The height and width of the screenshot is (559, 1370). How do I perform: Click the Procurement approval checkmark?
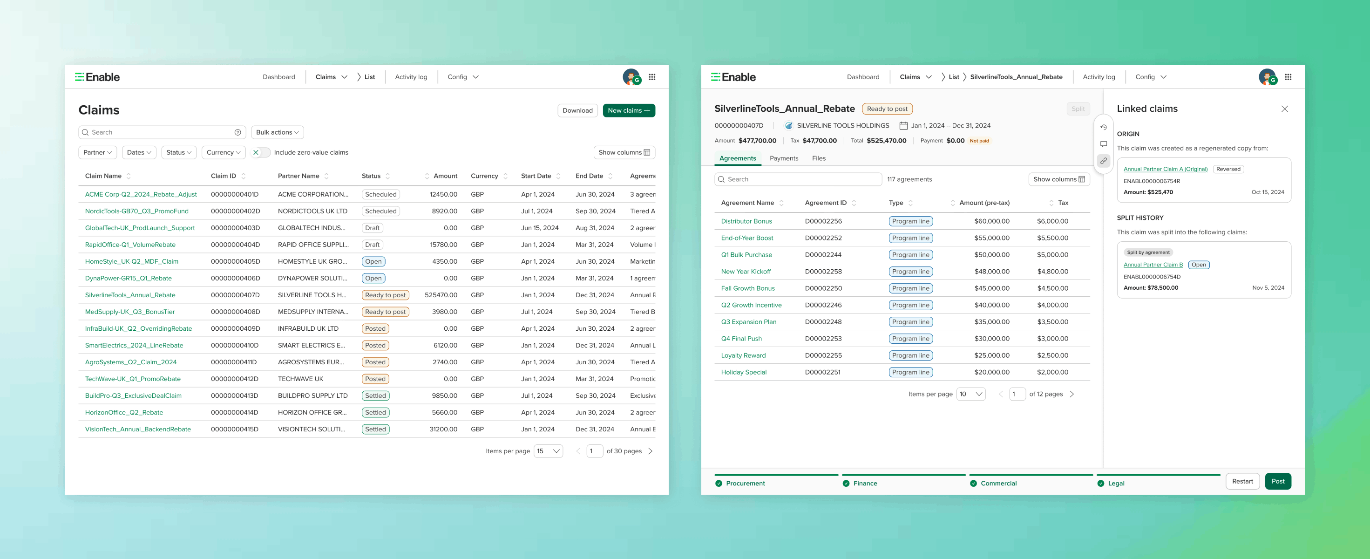pos(719,483)
